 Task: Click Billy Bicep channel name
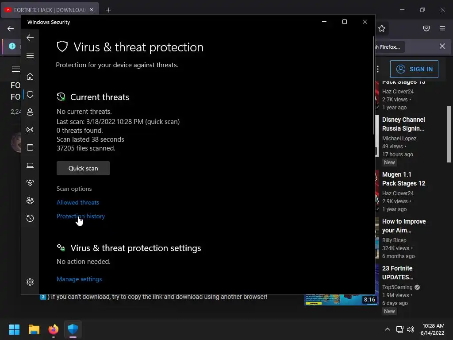pos(394,240)
